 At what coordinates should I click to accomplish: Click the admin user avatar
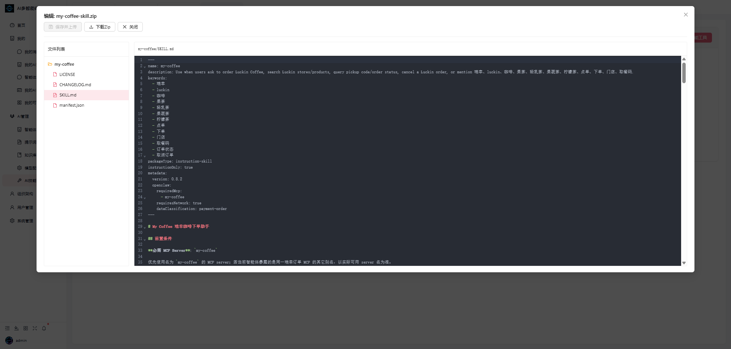point(9,340)
